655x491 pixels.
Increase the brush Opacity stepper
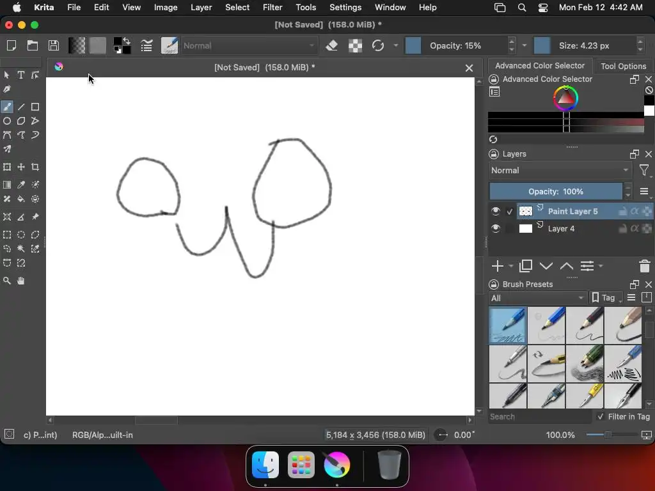point(512,41)
